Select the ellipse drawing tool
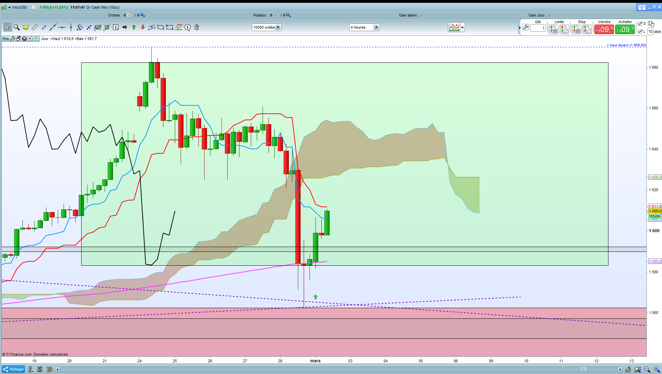This screenshot has width=662, height=374. [x=161, y=27]
